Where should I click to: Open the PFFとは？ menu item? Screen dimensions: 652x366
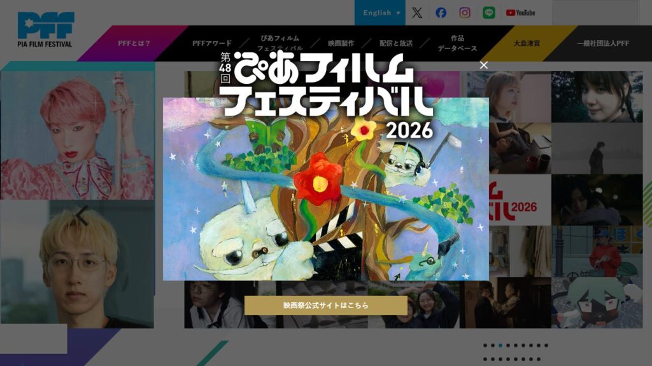click(x=134, y=43)
